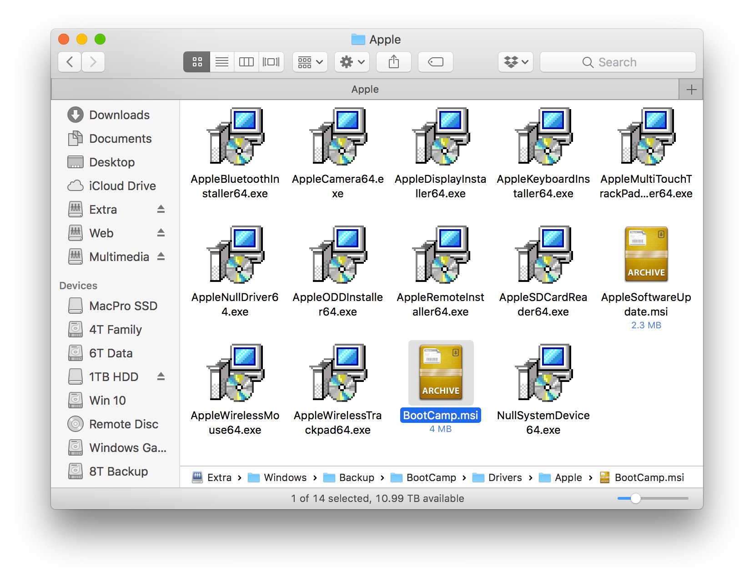Select the Extra volume in sidebar
The height and width of the screenshot is (582, 754).
click(93, 210)
